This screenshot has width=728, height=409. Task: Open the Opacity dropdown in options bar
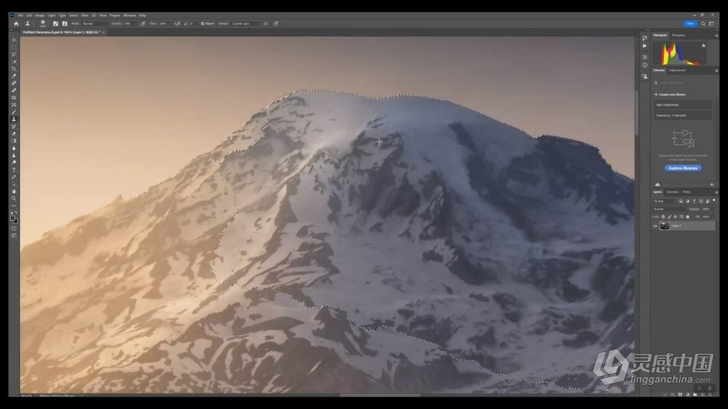tap(129, 24)
